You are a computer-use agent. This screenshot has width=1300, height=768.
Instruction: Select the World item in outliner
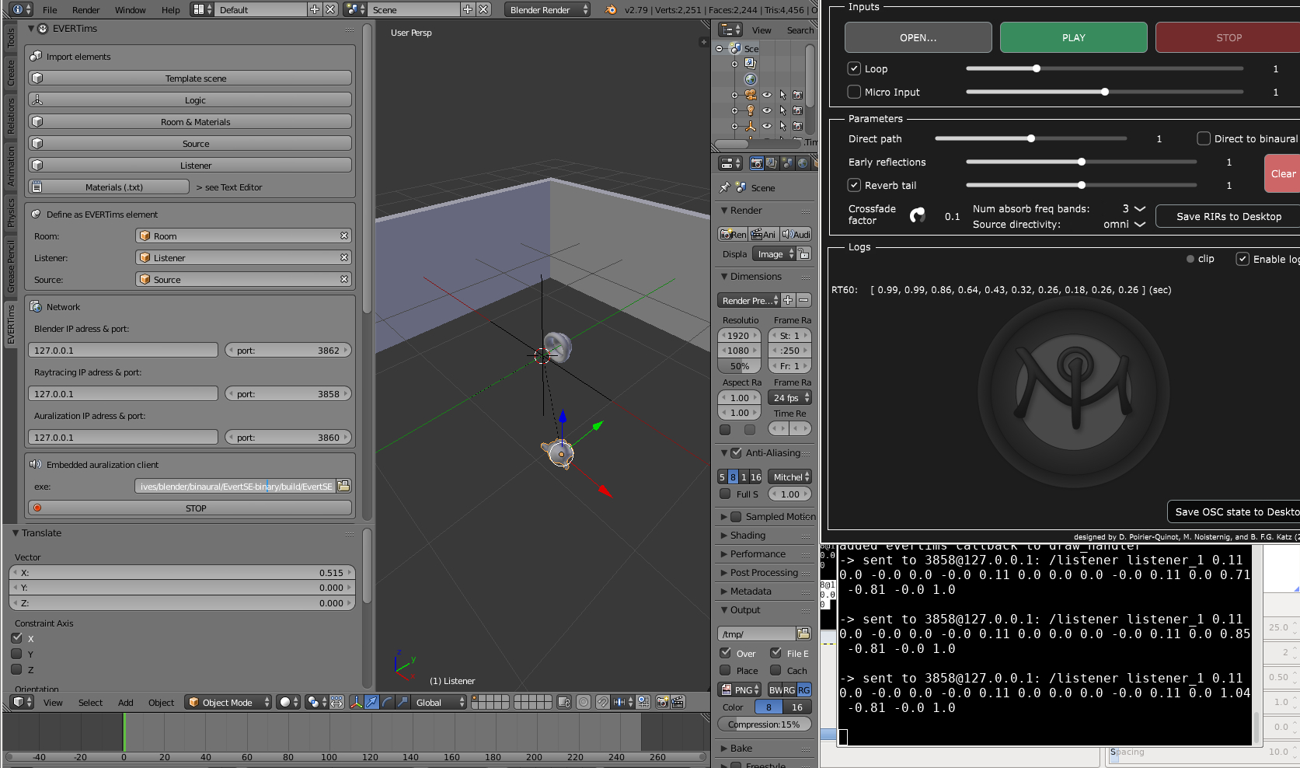click(x=750, y=79)
